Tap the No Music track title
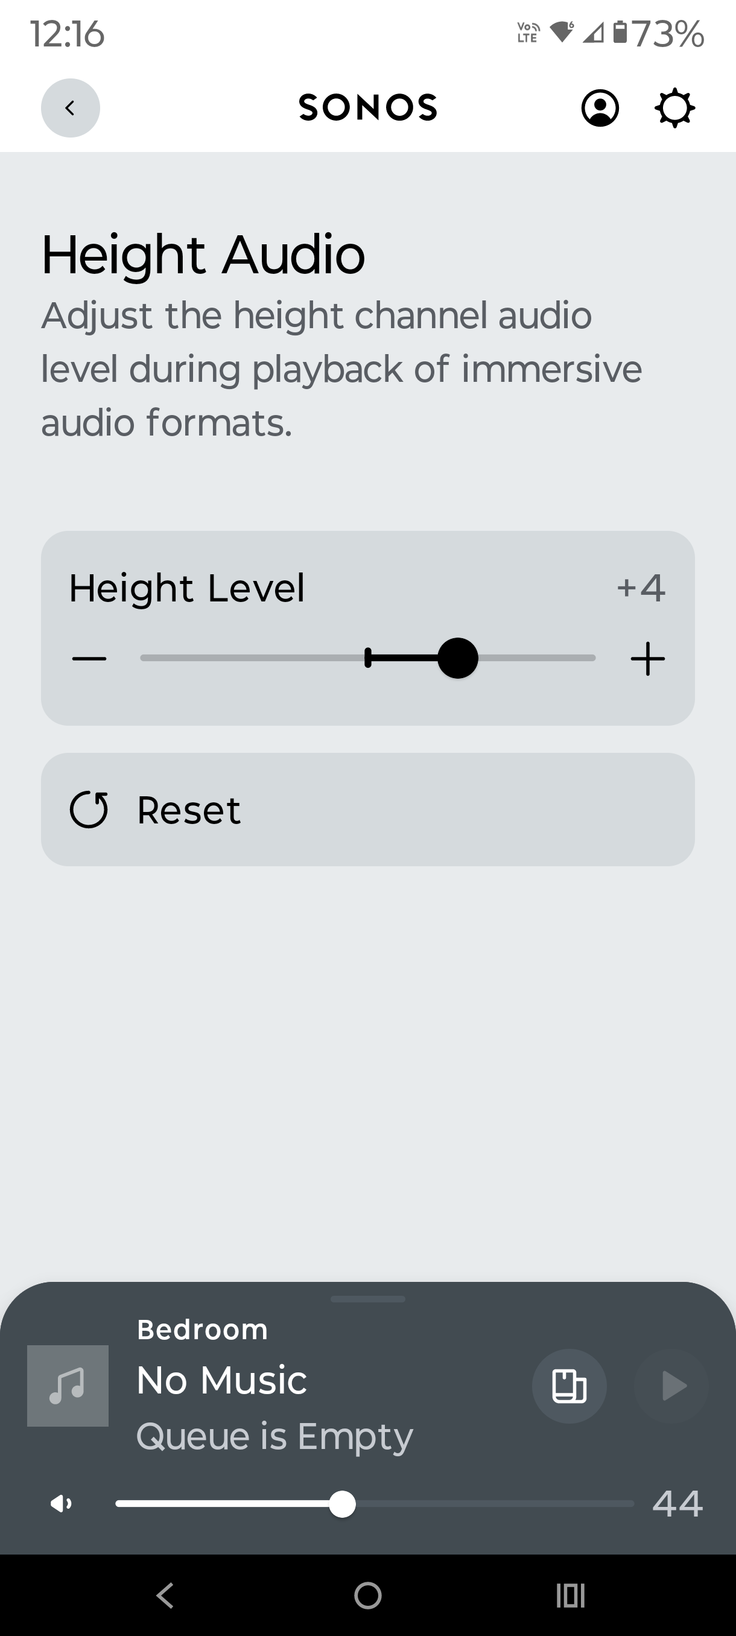Viewport: 736px width, 1636px height. click(x=221, y=1380)
